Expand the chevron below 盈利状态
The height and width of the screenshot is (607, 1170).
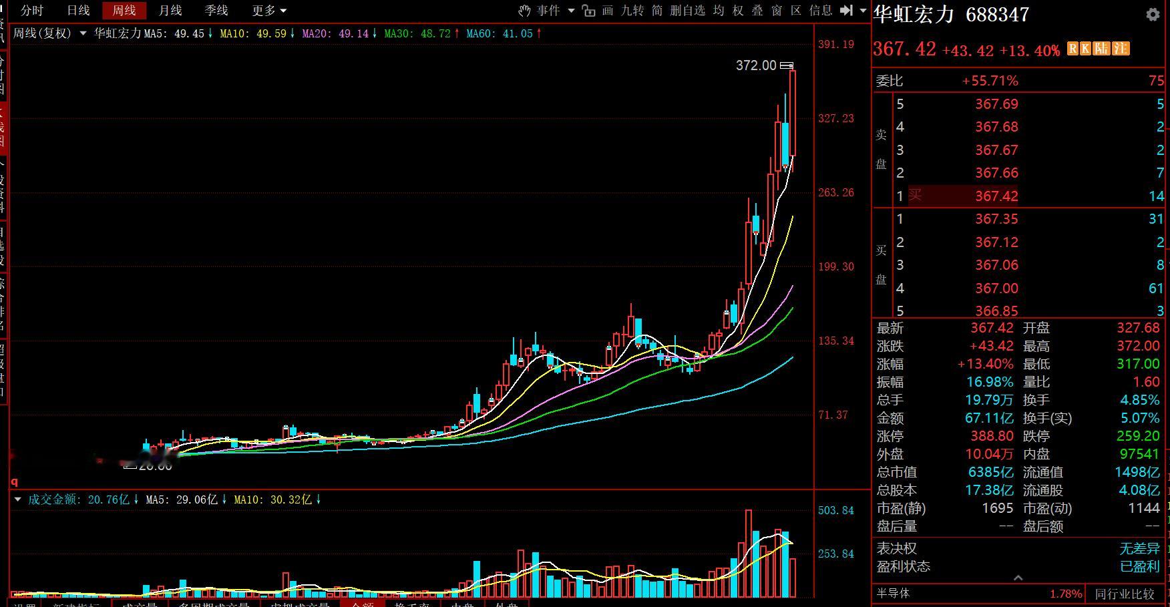pos(1018,578)
